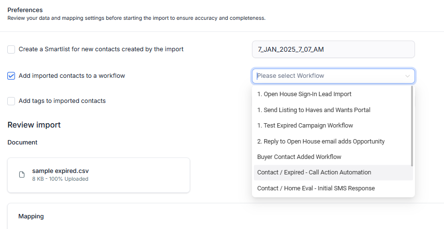Check Add tags to imported contacts
This screenshot has height=229, width=444.
point(11,101)
